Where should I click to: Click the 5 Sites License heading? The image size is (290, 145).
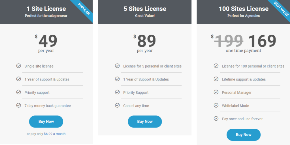145,9
